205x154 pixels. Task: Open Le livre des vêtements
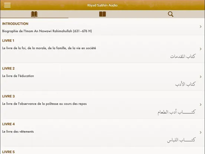point(18,132)
